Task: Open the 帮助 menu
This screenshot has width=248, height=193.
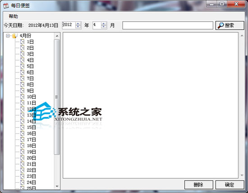Action: point(13,16)
